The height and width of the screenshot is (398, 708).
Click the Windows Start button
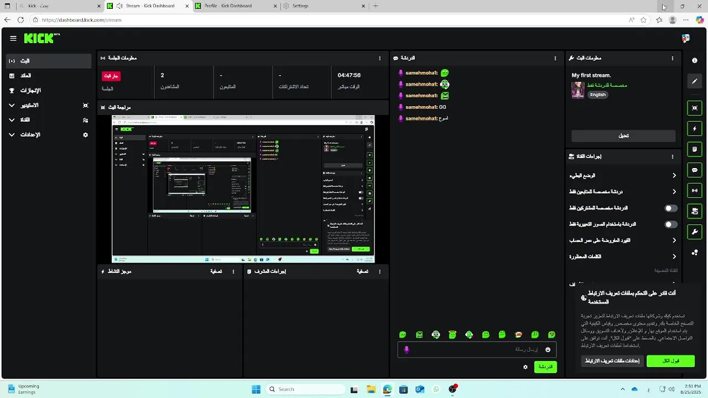[x=256, y=389]
